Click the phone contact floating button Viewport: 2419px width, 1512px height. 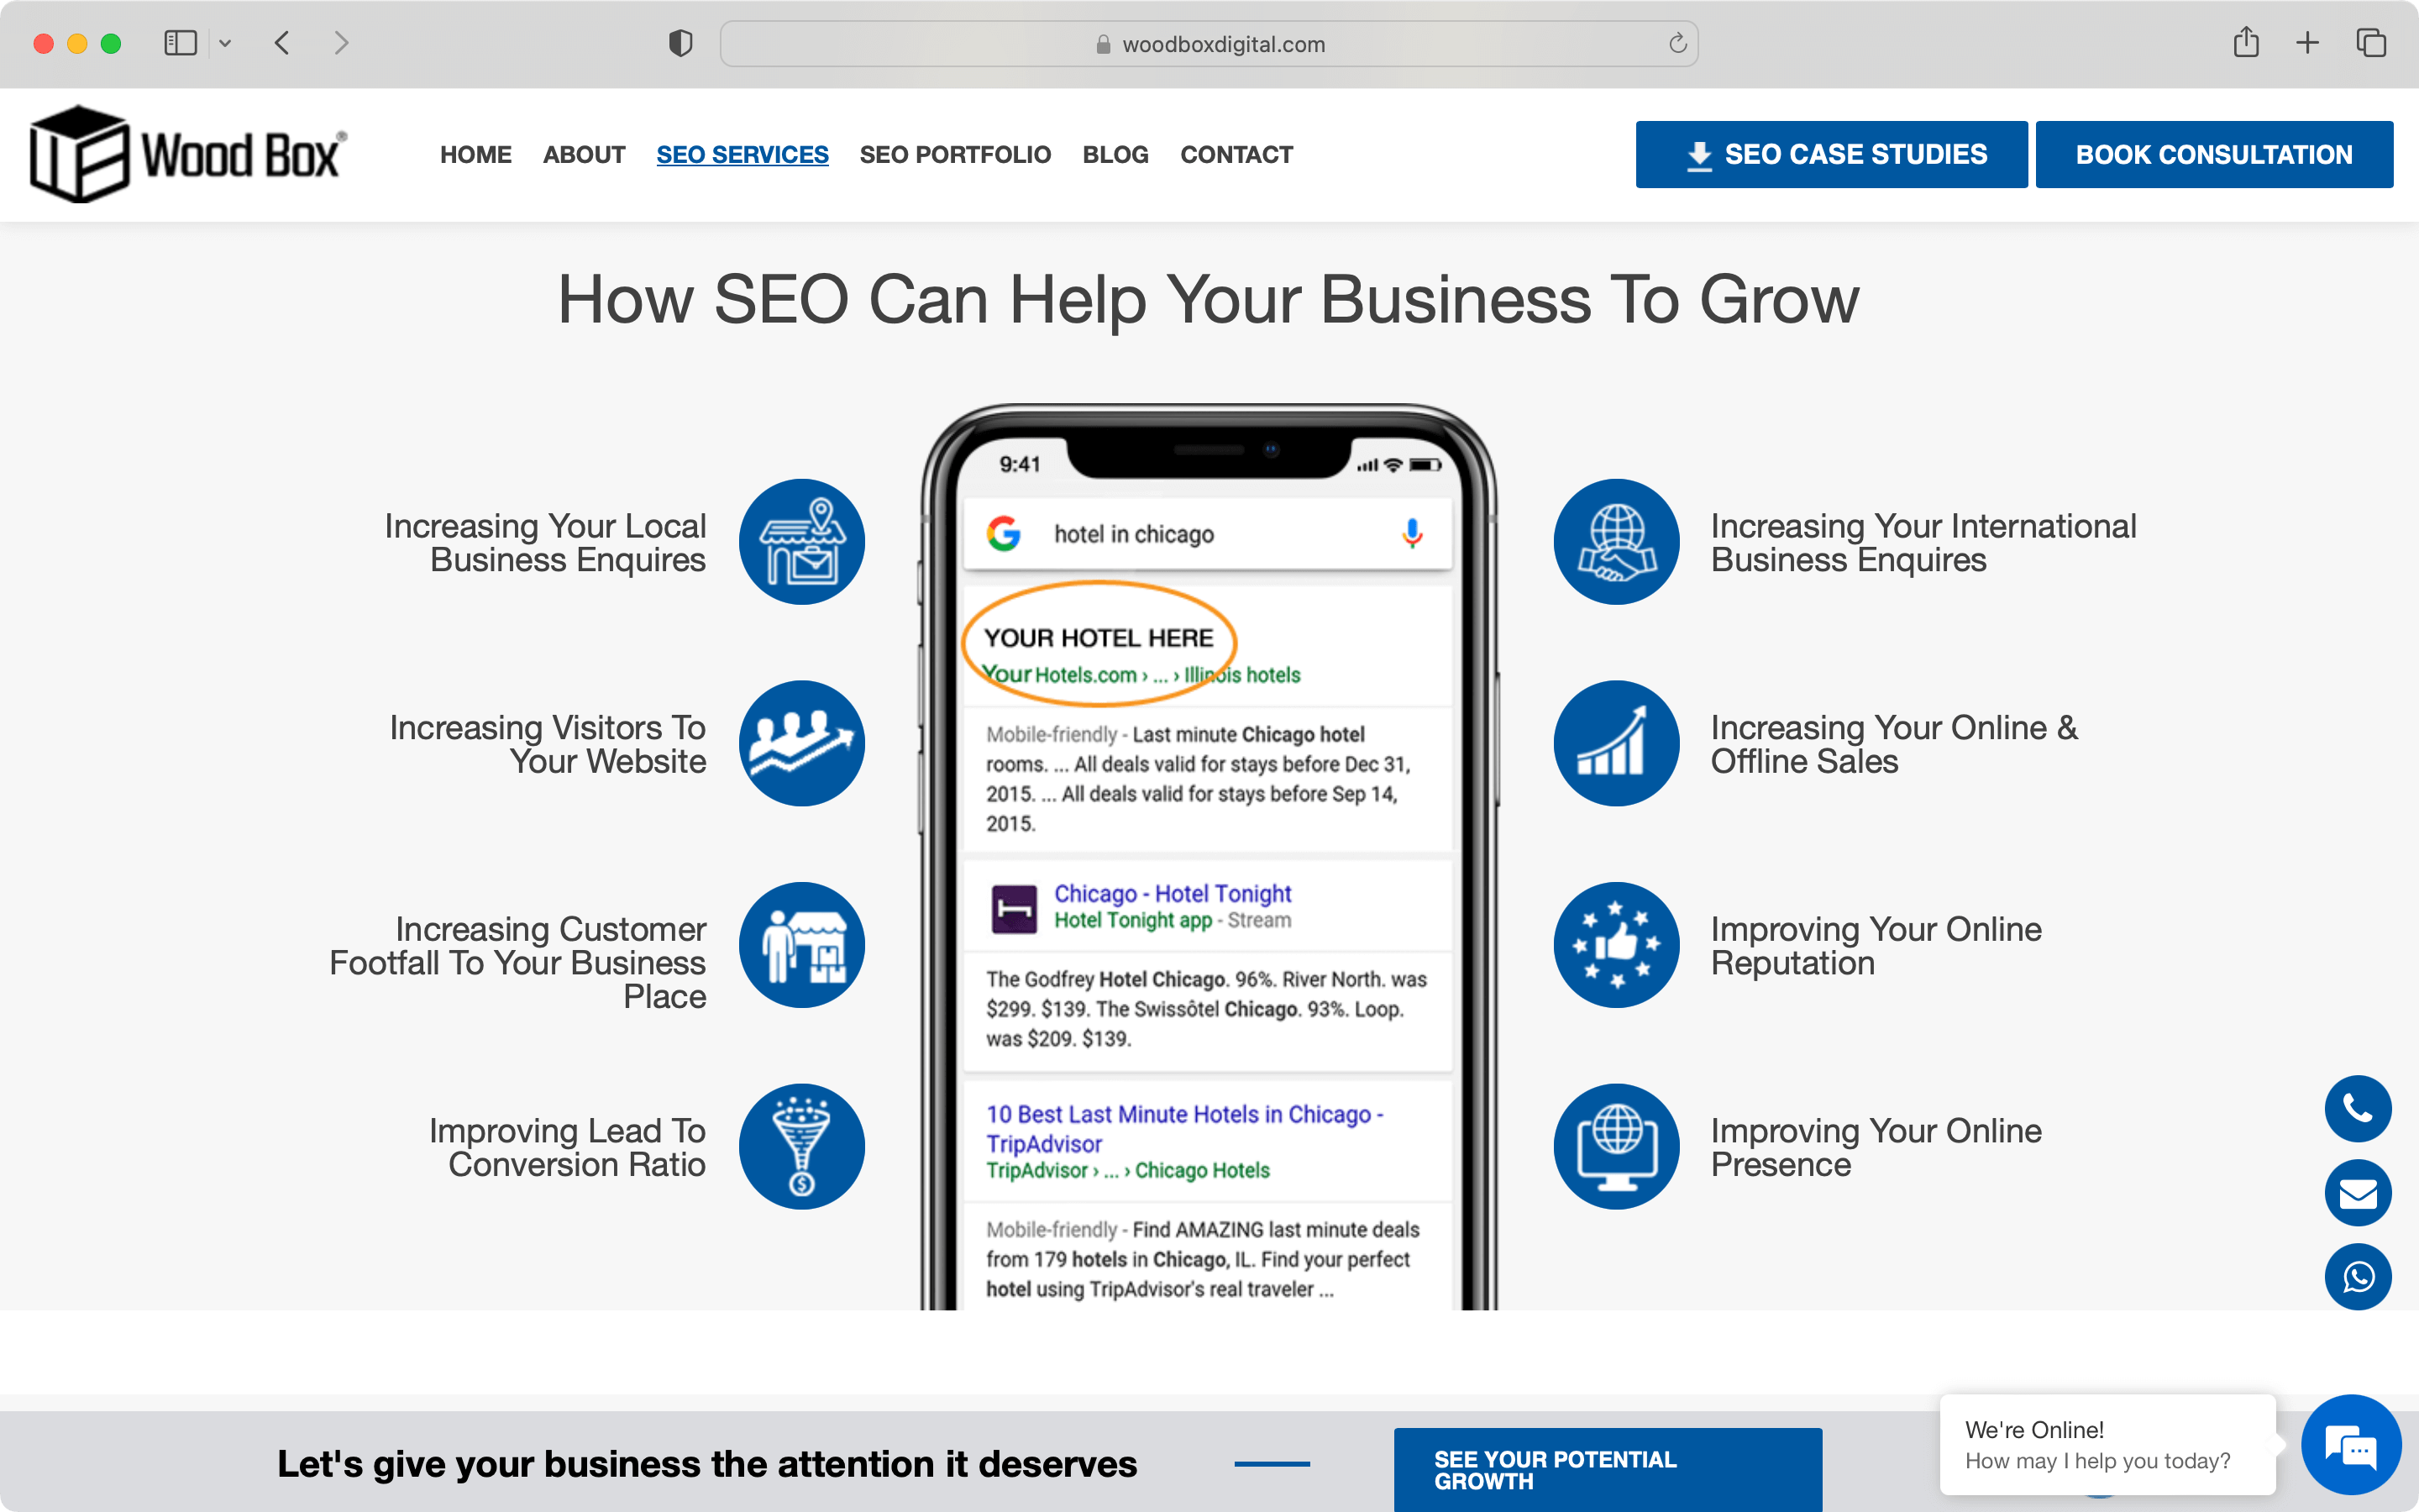click(2356, 1108)
